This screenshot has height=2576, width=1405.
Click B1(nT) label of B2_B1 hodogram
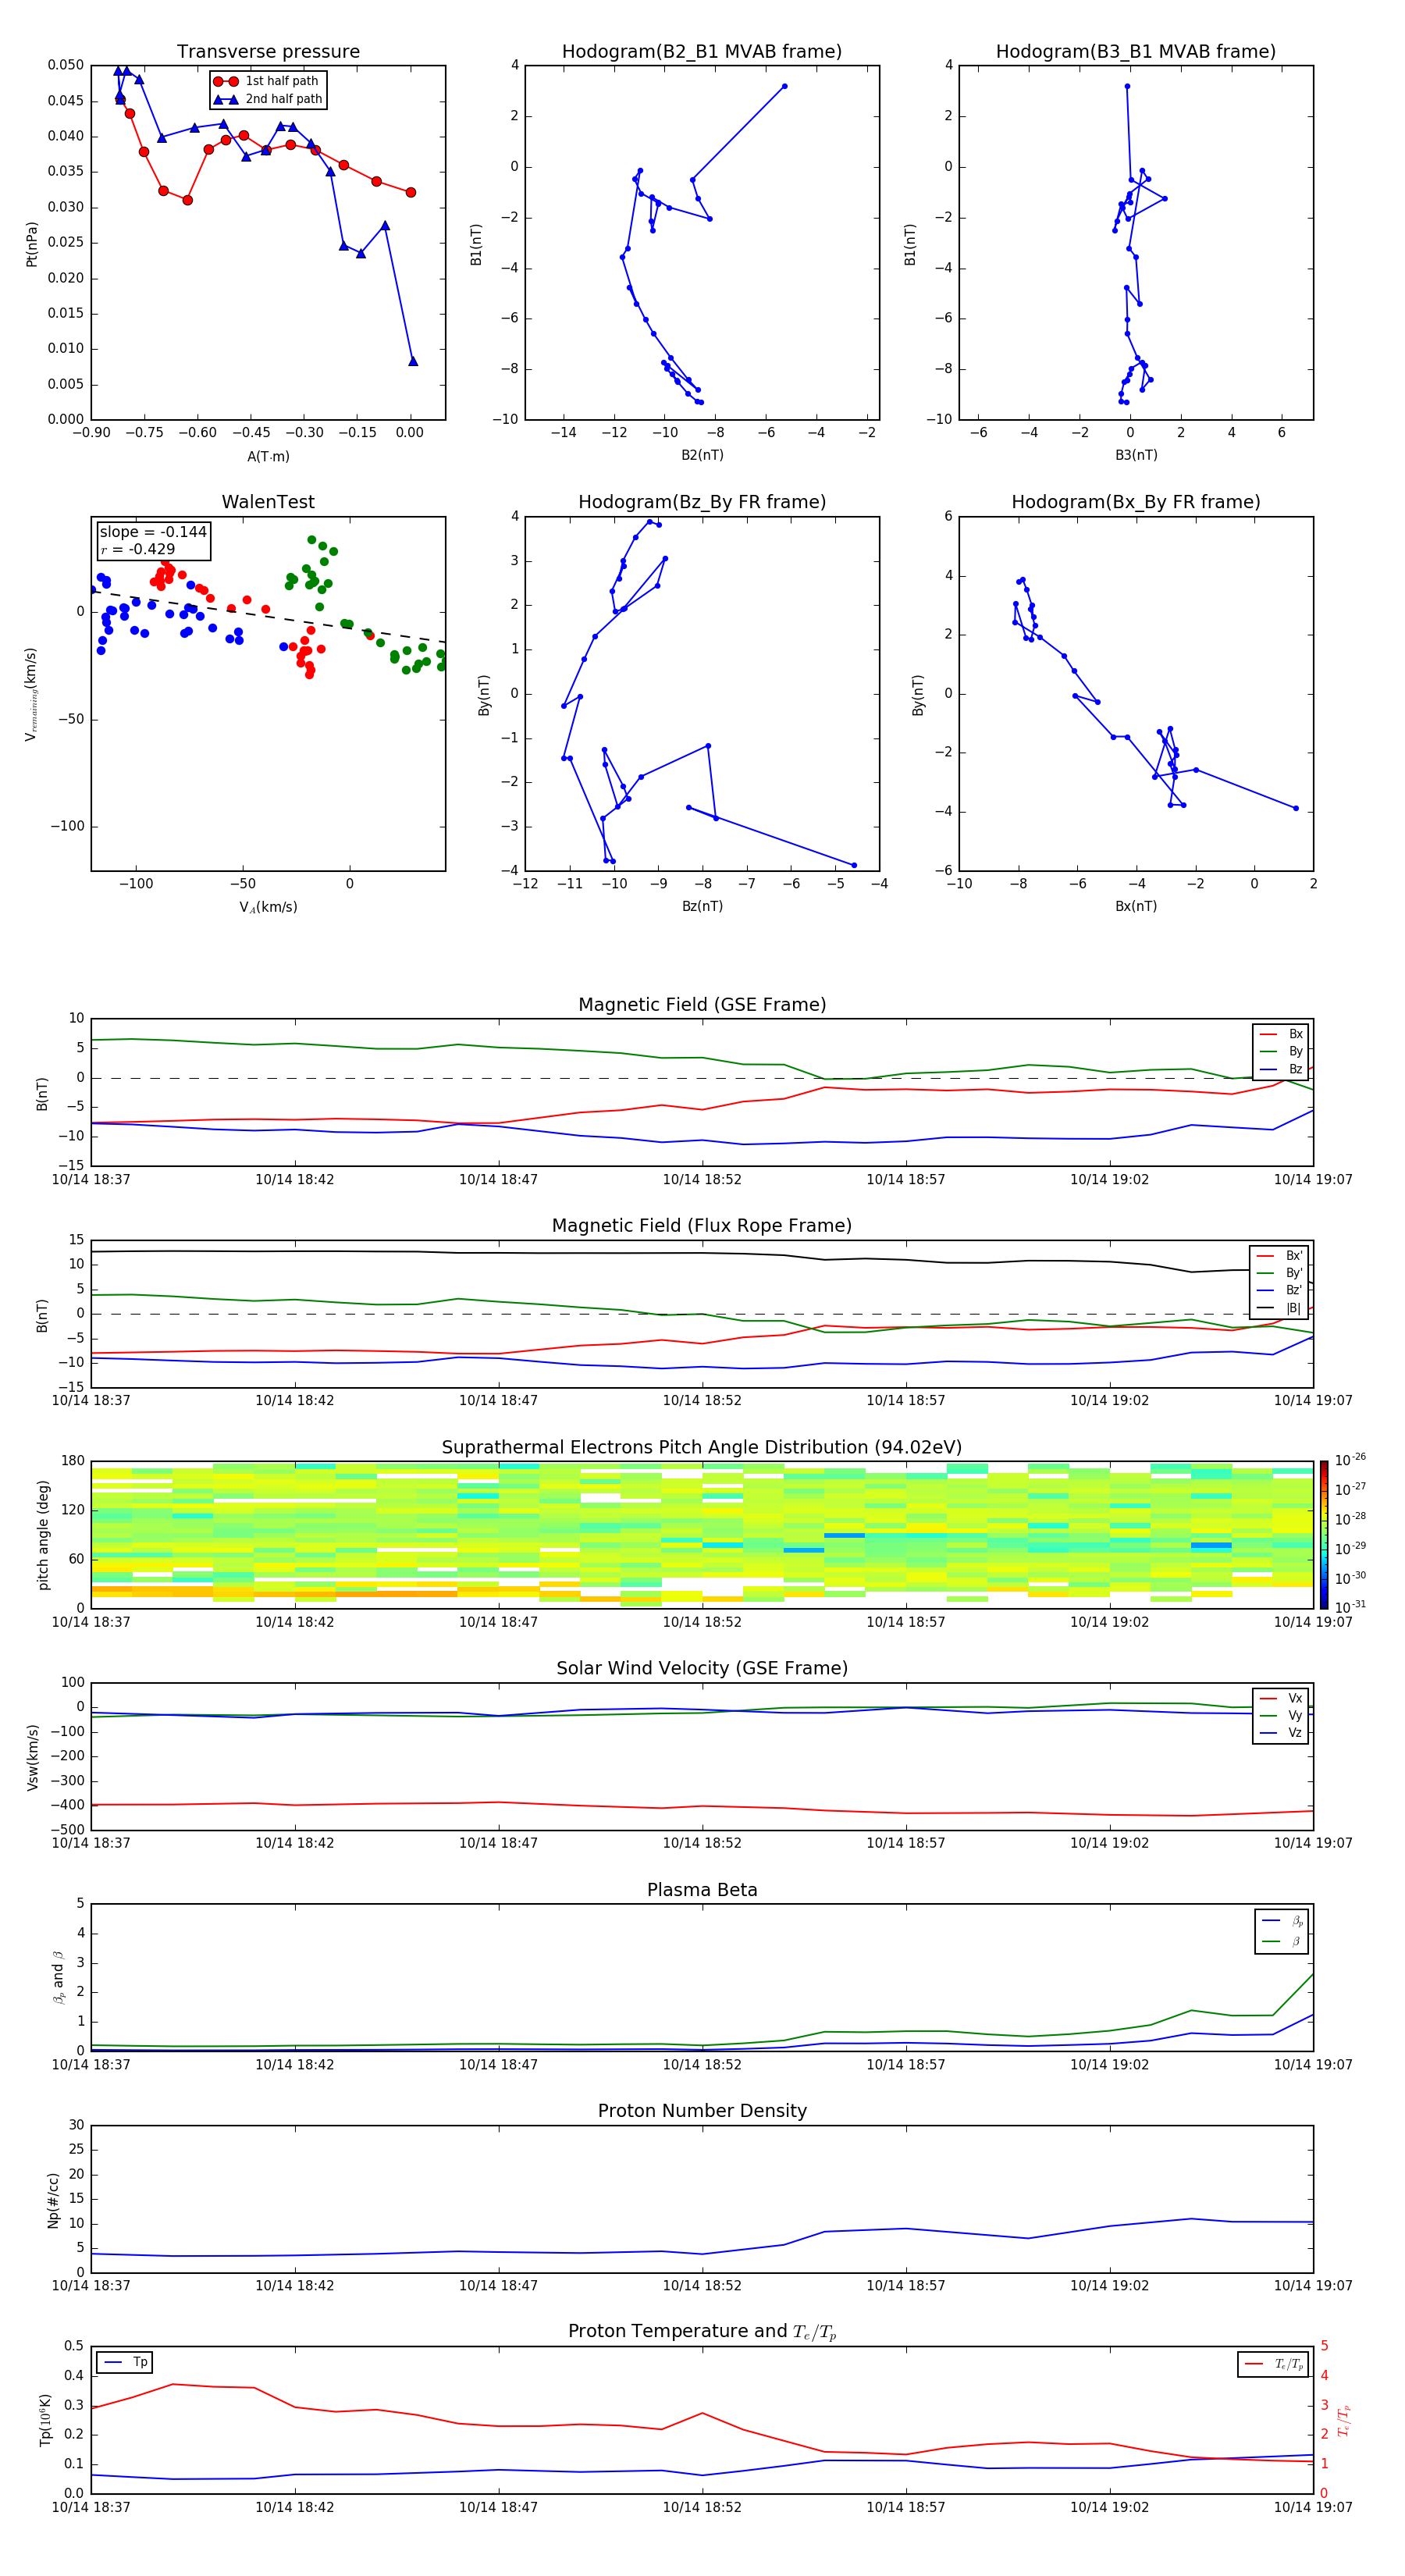point(476,243)
